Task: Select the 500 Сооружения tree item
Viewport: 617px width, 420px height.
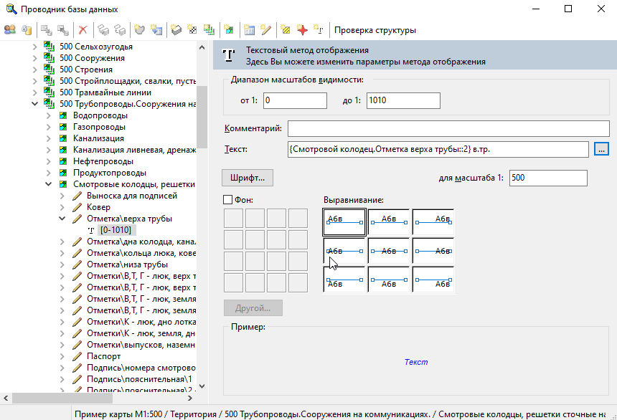Action: 92,58
